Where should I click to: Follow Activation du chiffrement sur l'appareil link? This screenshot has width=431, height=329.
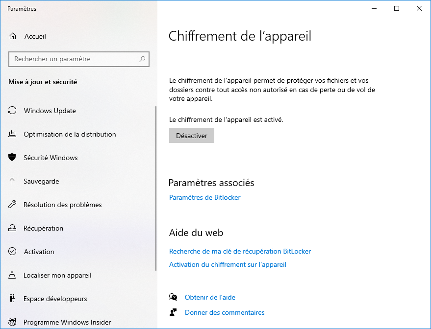pos(228,264)
